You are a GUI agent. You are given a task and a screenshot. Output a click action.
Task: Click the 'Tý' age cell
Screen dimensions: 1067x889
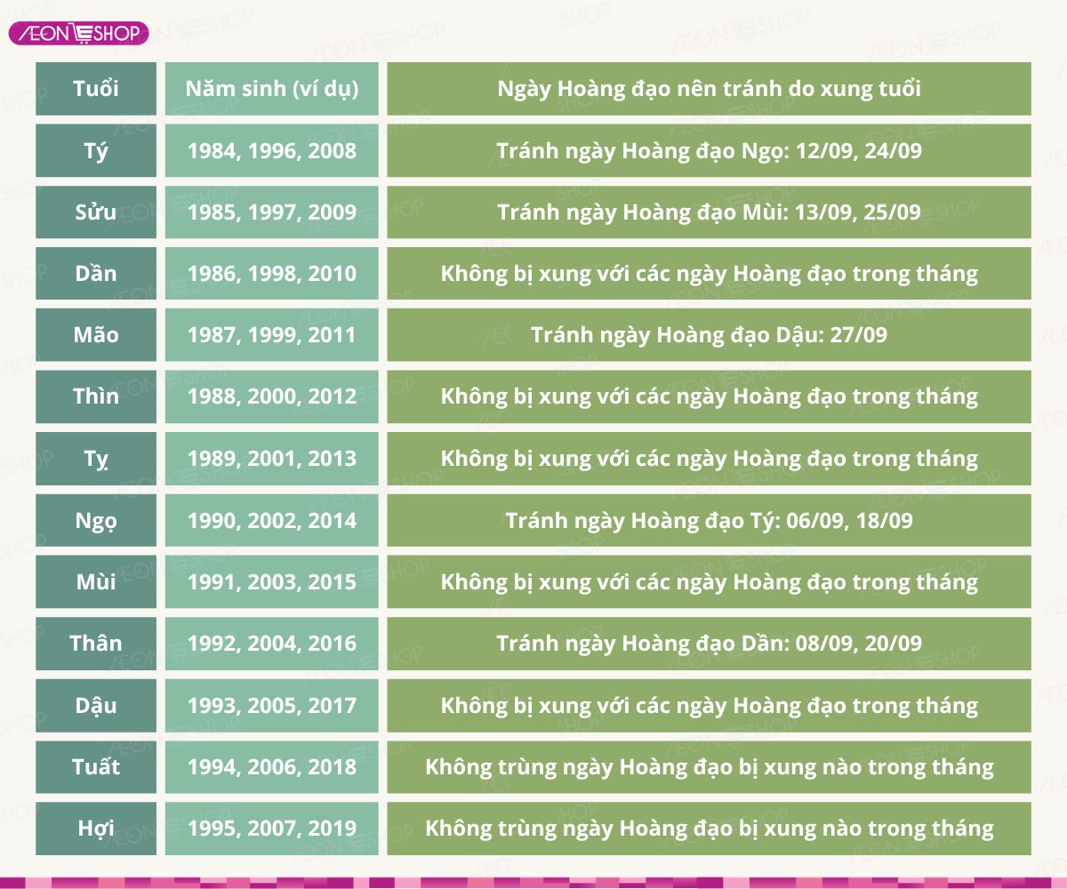tap(96, 150)
